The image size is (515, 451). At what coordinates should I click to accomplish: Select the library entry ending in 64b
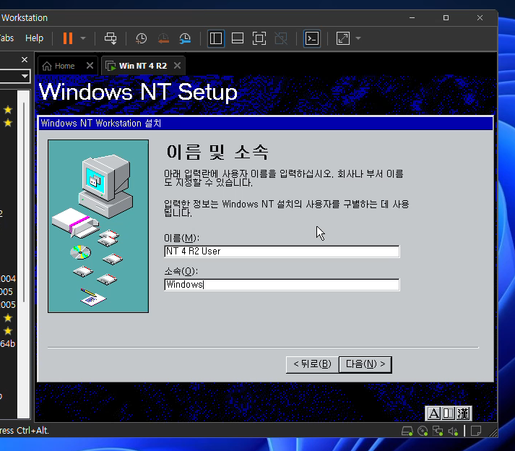(8, 344)
